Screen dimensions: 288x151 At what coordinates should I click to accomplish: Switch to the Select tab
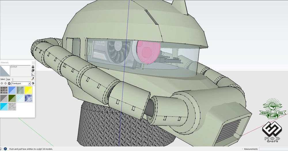pyautogui.click(x=3, y=79)
